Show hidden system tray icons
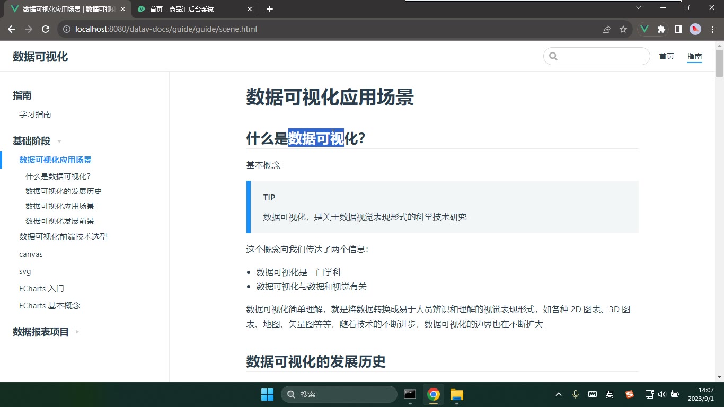724x407 pixels. [x=558, y=394]
